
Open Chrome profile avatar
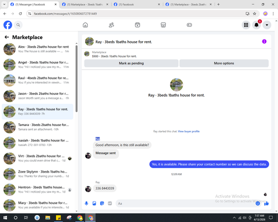265,14
